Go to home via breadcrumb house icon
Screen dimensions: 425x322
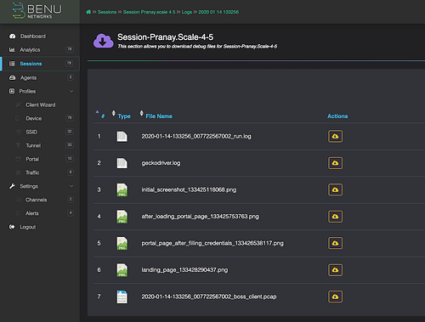click(88, 12)
